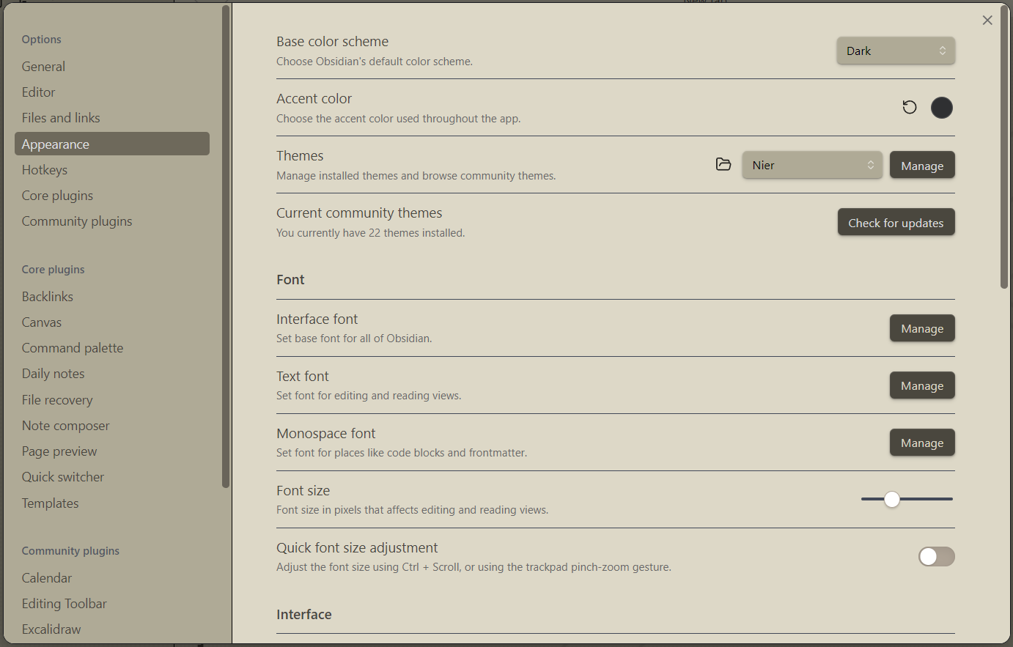
Task: Open Calendar plugin settings
Action: [x=112, y=578]
